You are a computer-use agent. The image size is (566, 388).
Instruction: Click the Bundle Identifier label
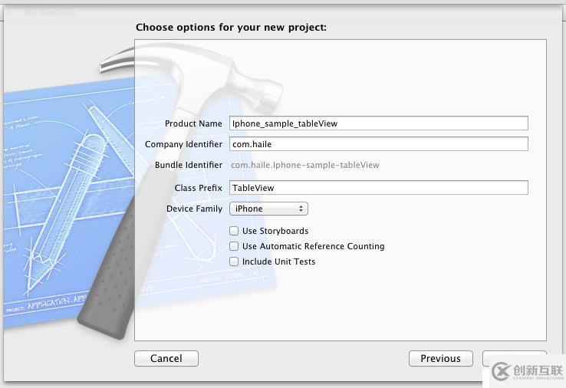(x=189, y=165)
